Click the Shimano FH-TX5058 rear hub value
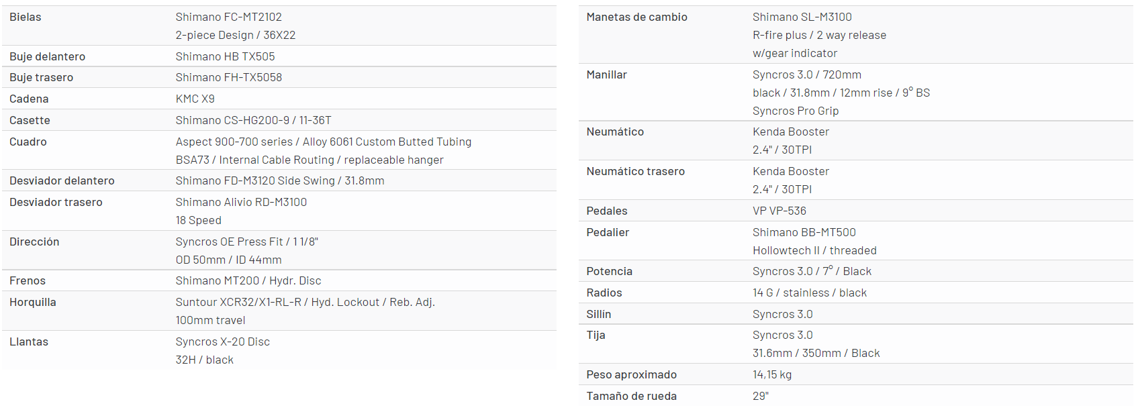The height and width of the screenshot is (418, 1138). [228, 77]
